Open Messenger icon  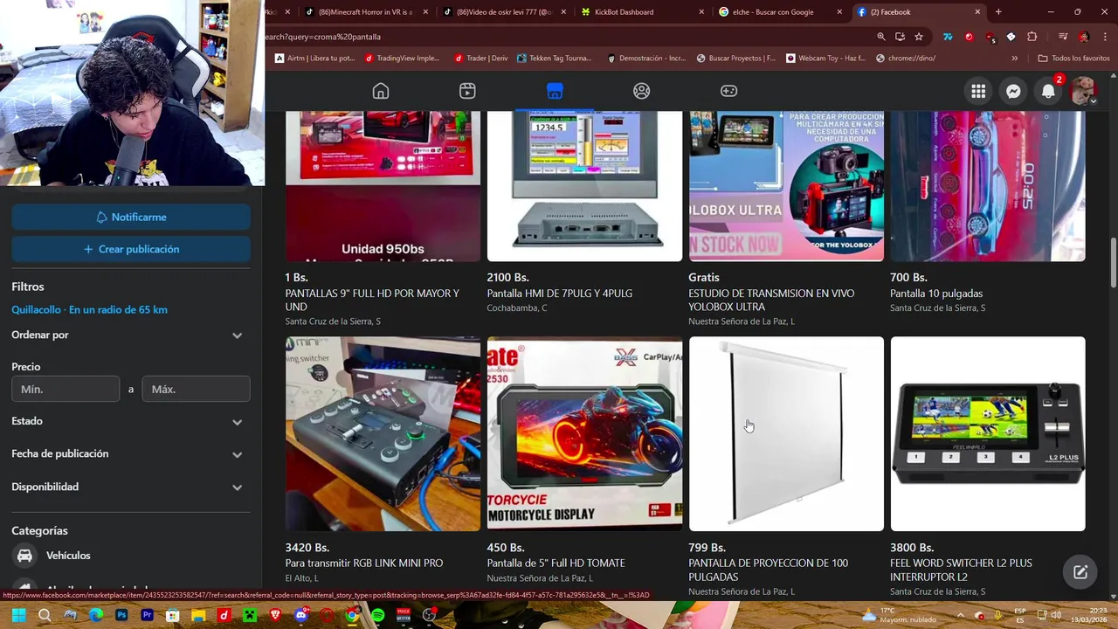[1013, 91]
